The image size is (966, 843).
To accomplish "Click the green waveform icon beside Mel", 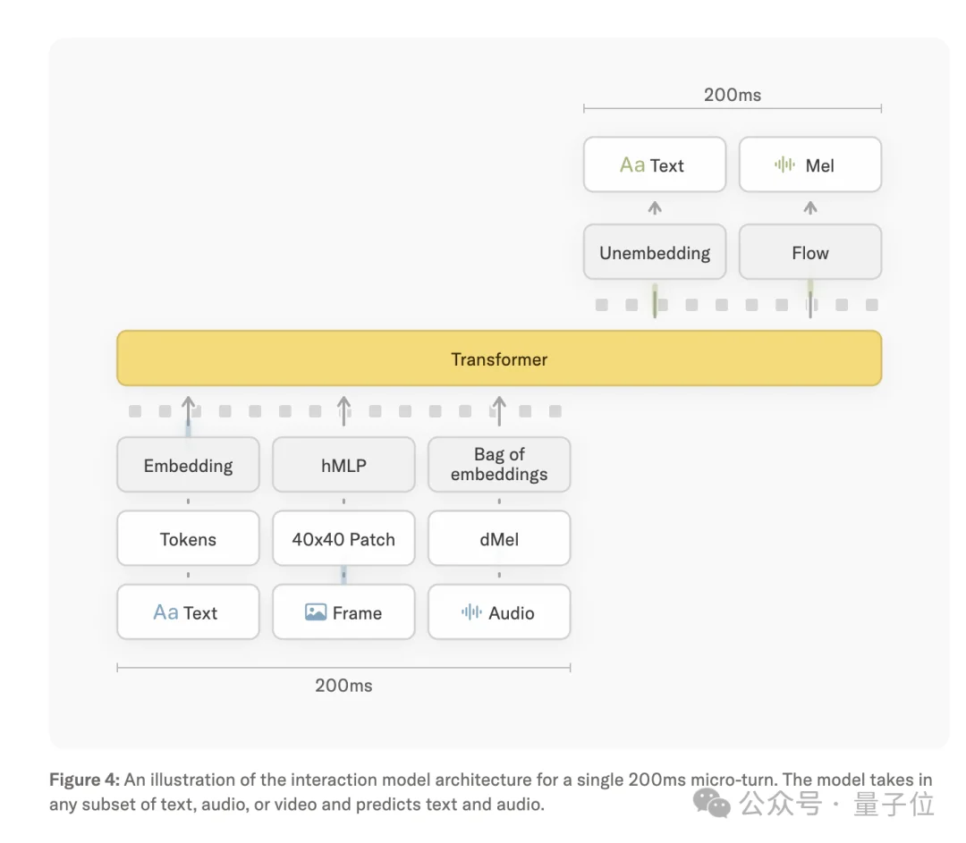I will pyautogui.click(x=785, y=164).
